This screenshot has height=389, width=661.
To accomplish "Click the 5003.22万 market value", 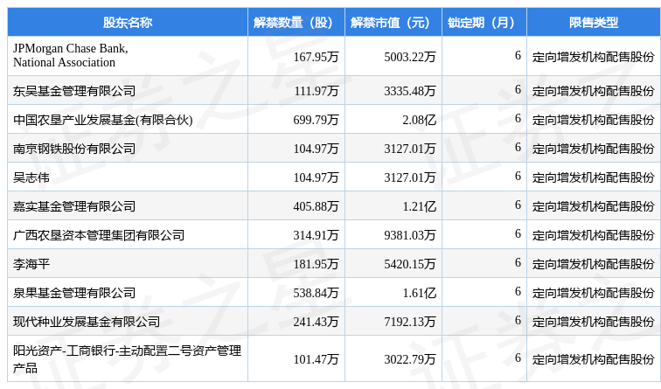I will [x=410, y=56].
